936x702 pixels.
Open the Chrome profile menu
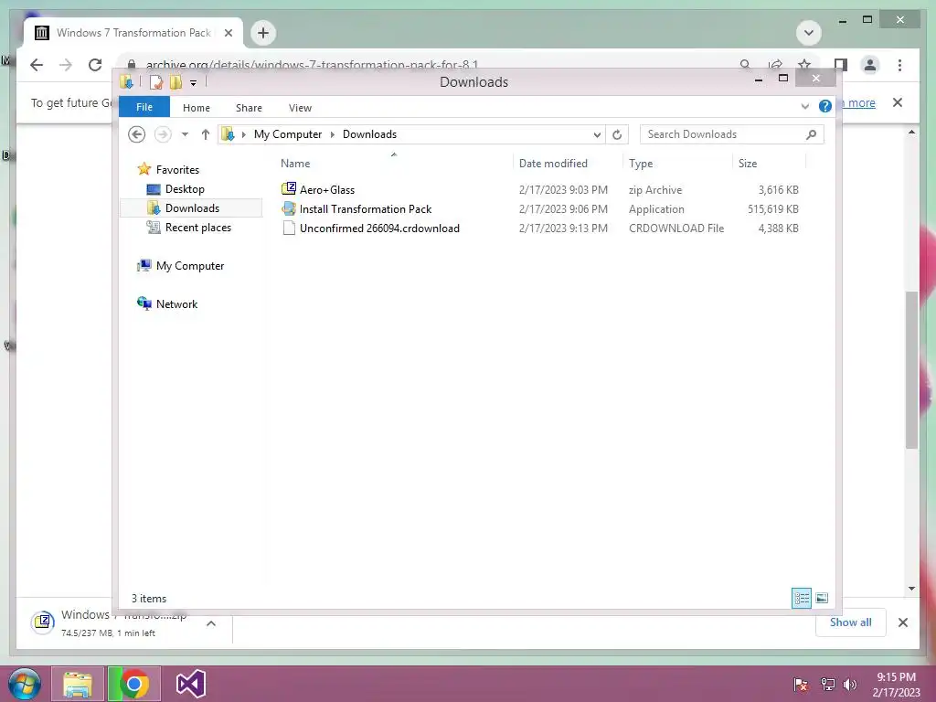coord(870,65)
